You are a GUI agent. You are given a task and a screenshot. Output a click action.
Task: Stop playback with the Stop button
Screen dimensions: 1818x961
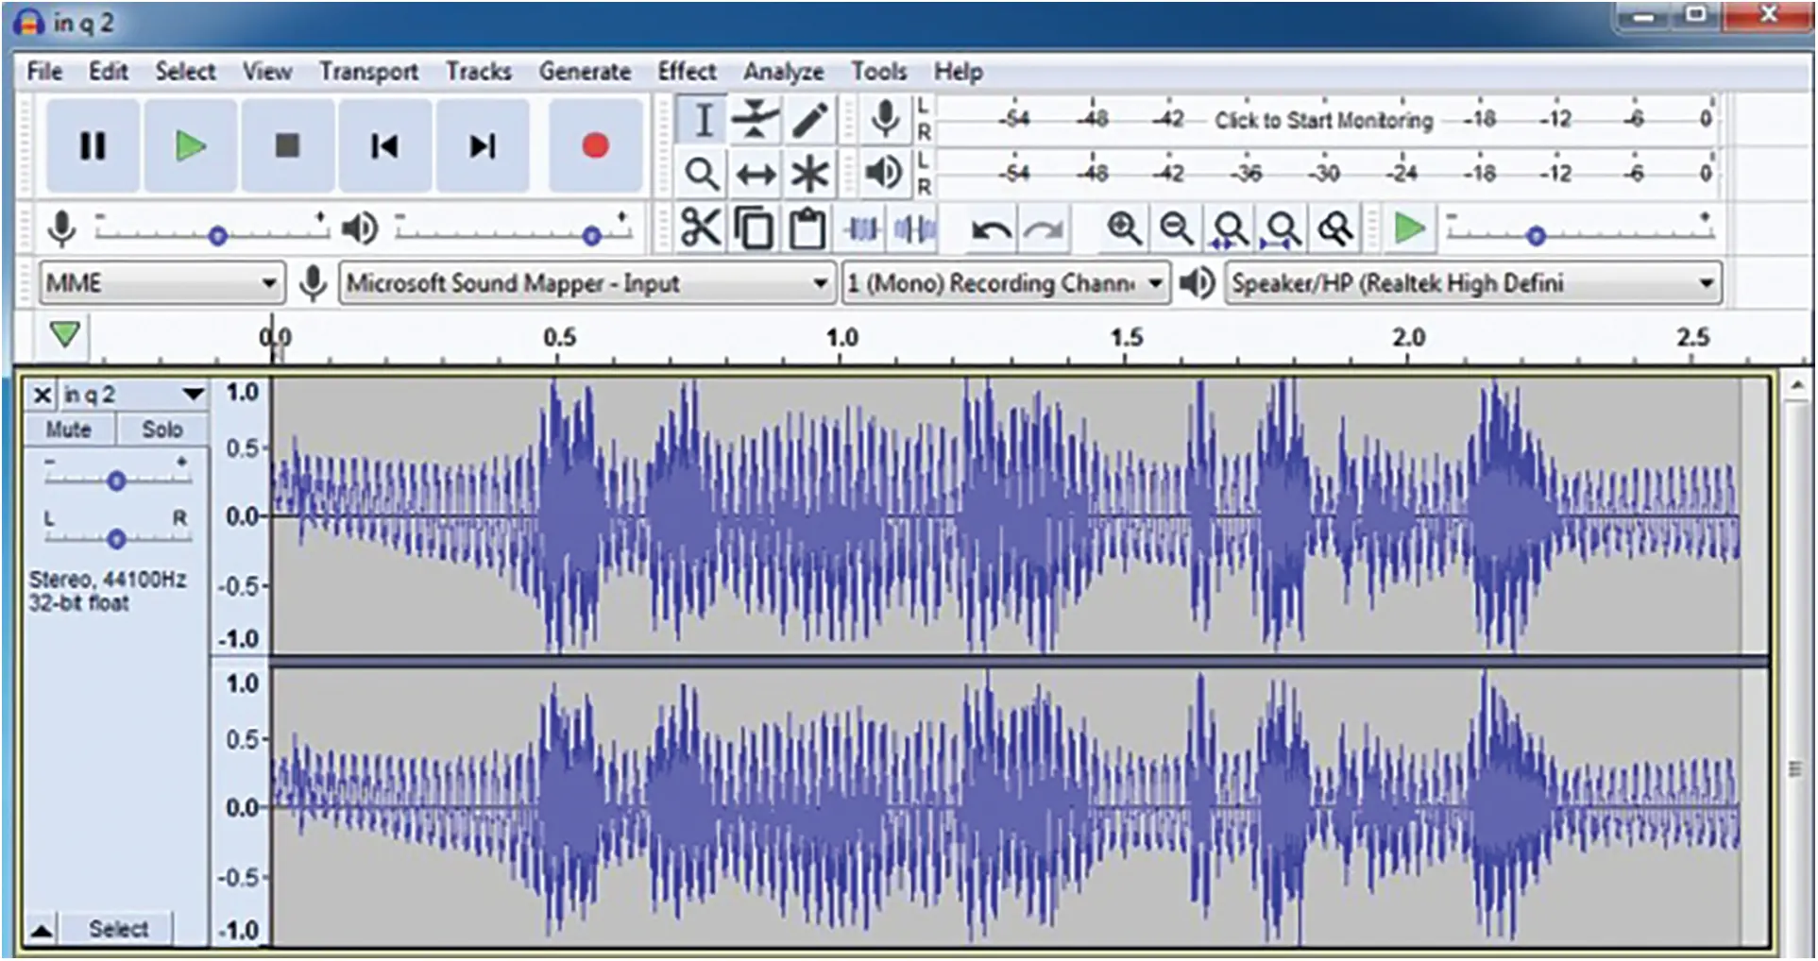tap(287, 145)
